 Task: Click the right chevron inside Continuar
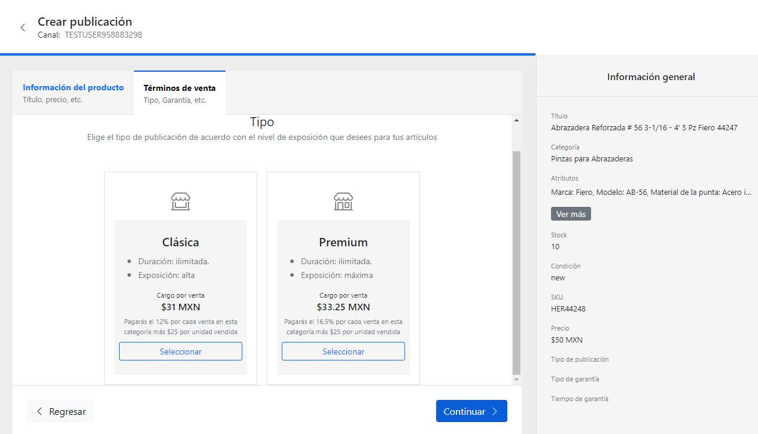(495, 411)
